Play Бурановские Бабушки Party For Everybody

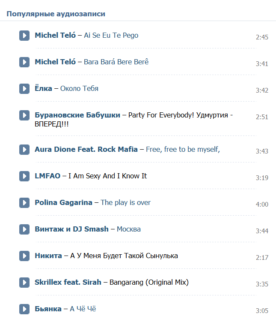pyautogui.click(x=24, y=115)
